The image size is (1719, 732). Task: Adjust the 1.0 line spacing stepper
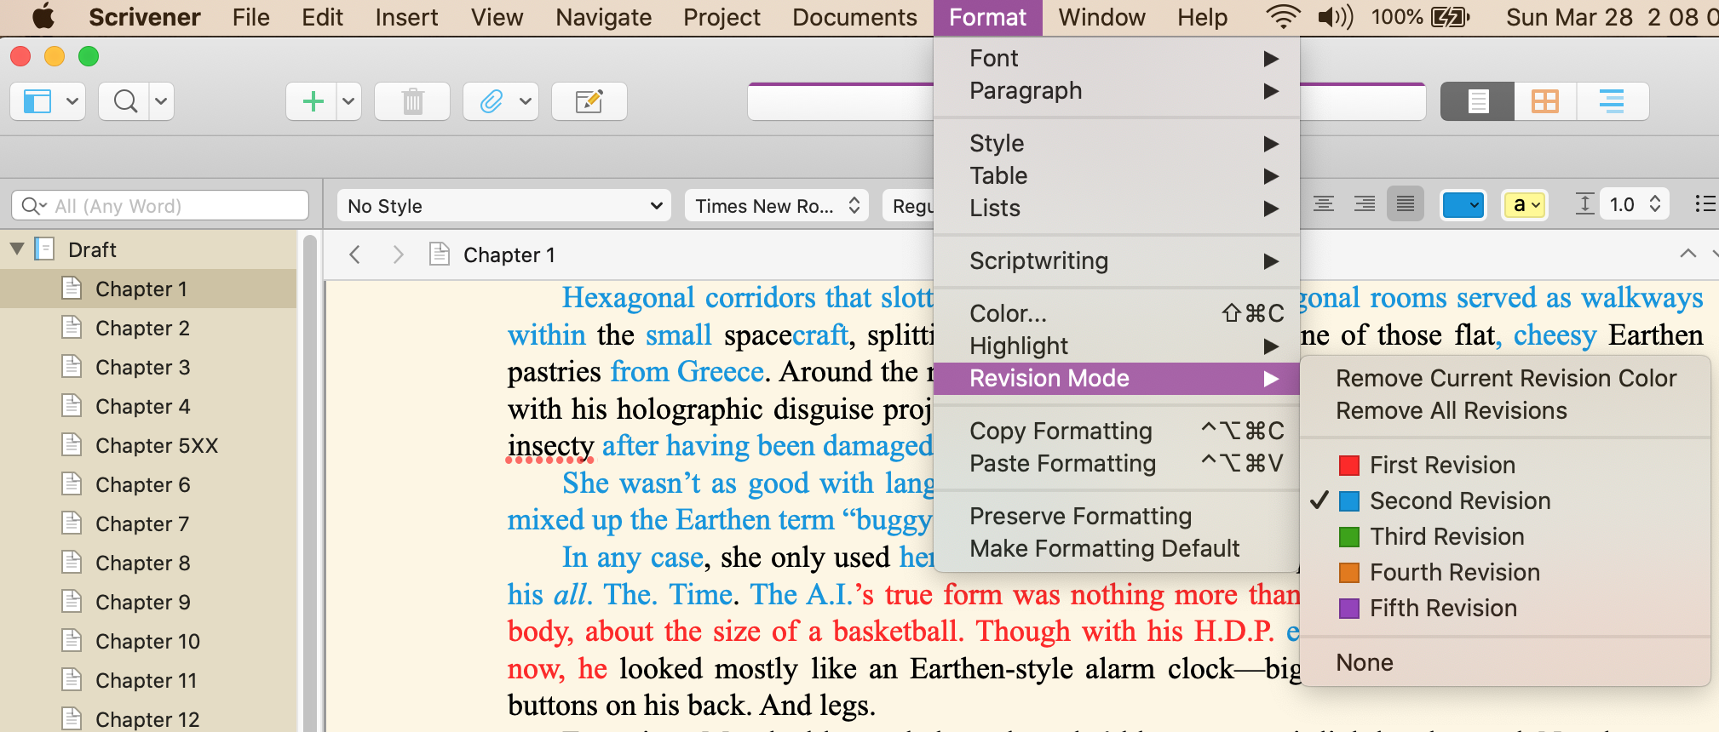(1655, 204)
